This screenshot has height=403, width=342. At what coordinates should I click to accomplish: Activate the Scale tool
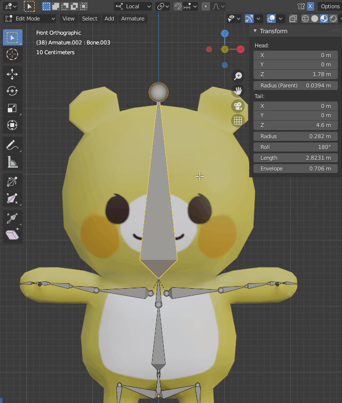tap(12, 108)
